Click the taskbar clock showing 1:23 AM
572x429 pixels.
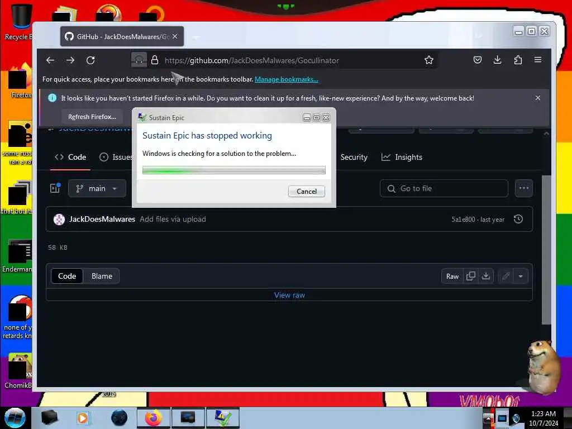544,418
